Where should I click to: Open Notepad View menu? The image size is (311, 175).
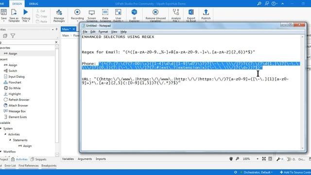pyautogui.click(x=114, y=32)
